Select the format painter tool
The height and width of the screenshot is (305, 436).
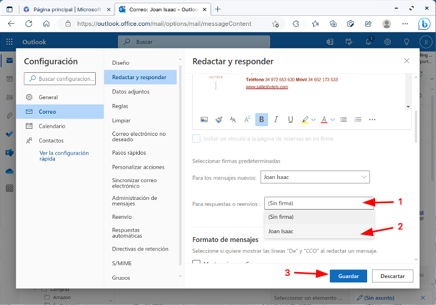(219, 120)
